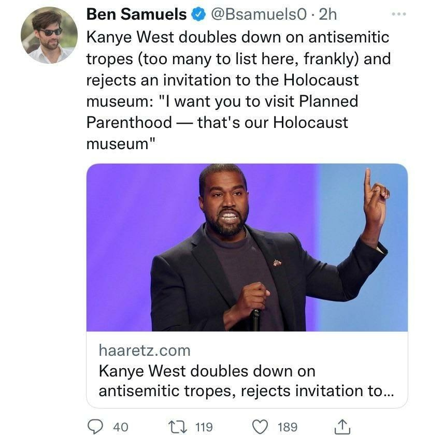The height and width of the screenshot is (435, 429).
Task: Click the 119 retweets count
Action: click(x=204, y=427)
